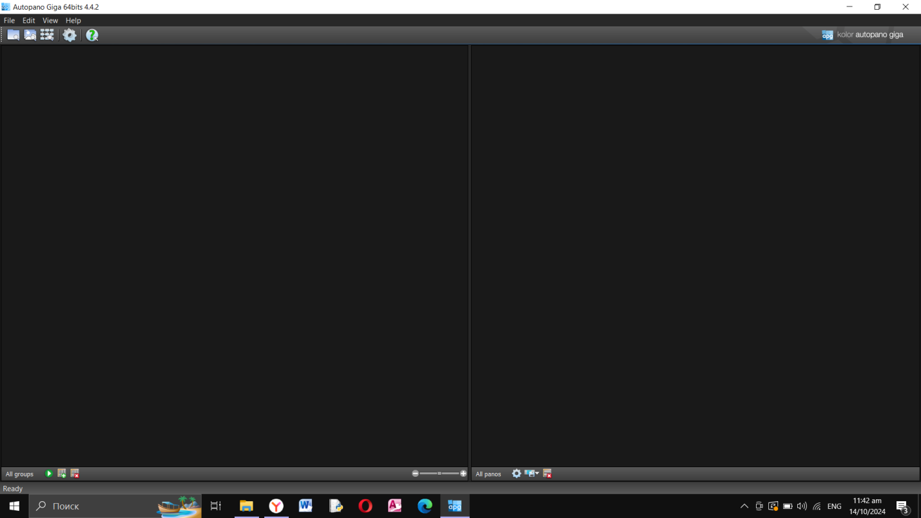The image size is (921, 518).
Task: Click the Ready status bar text
Action: [x=13, y=489]
